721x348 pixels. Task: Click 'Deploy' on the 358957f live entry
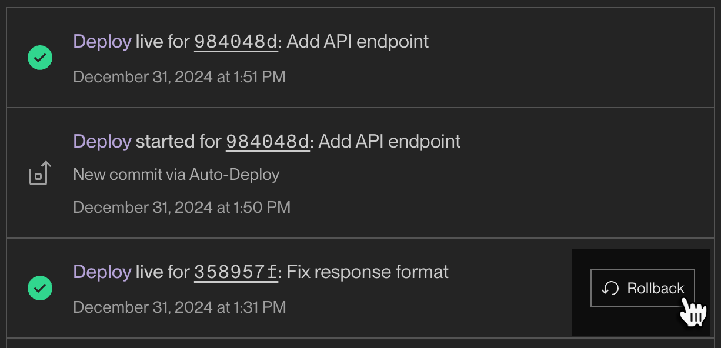[102, 272]
